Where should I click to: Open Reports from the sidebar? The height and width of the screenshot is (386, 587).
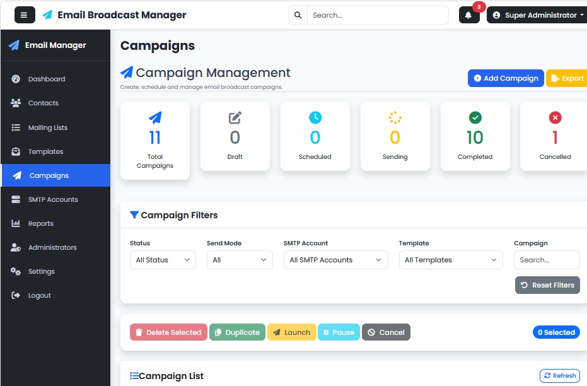pos(55,223)
